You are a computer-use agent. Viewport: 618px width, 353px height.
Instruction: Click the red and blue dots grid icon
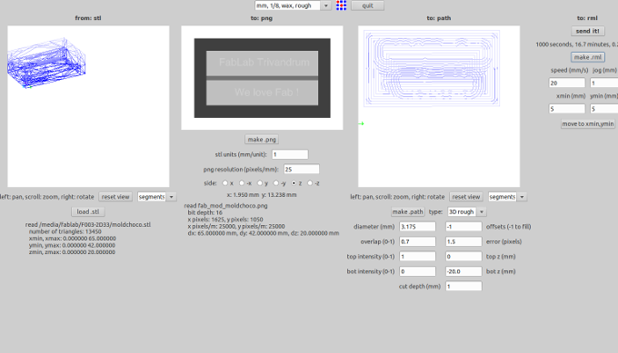click(342, 5)
